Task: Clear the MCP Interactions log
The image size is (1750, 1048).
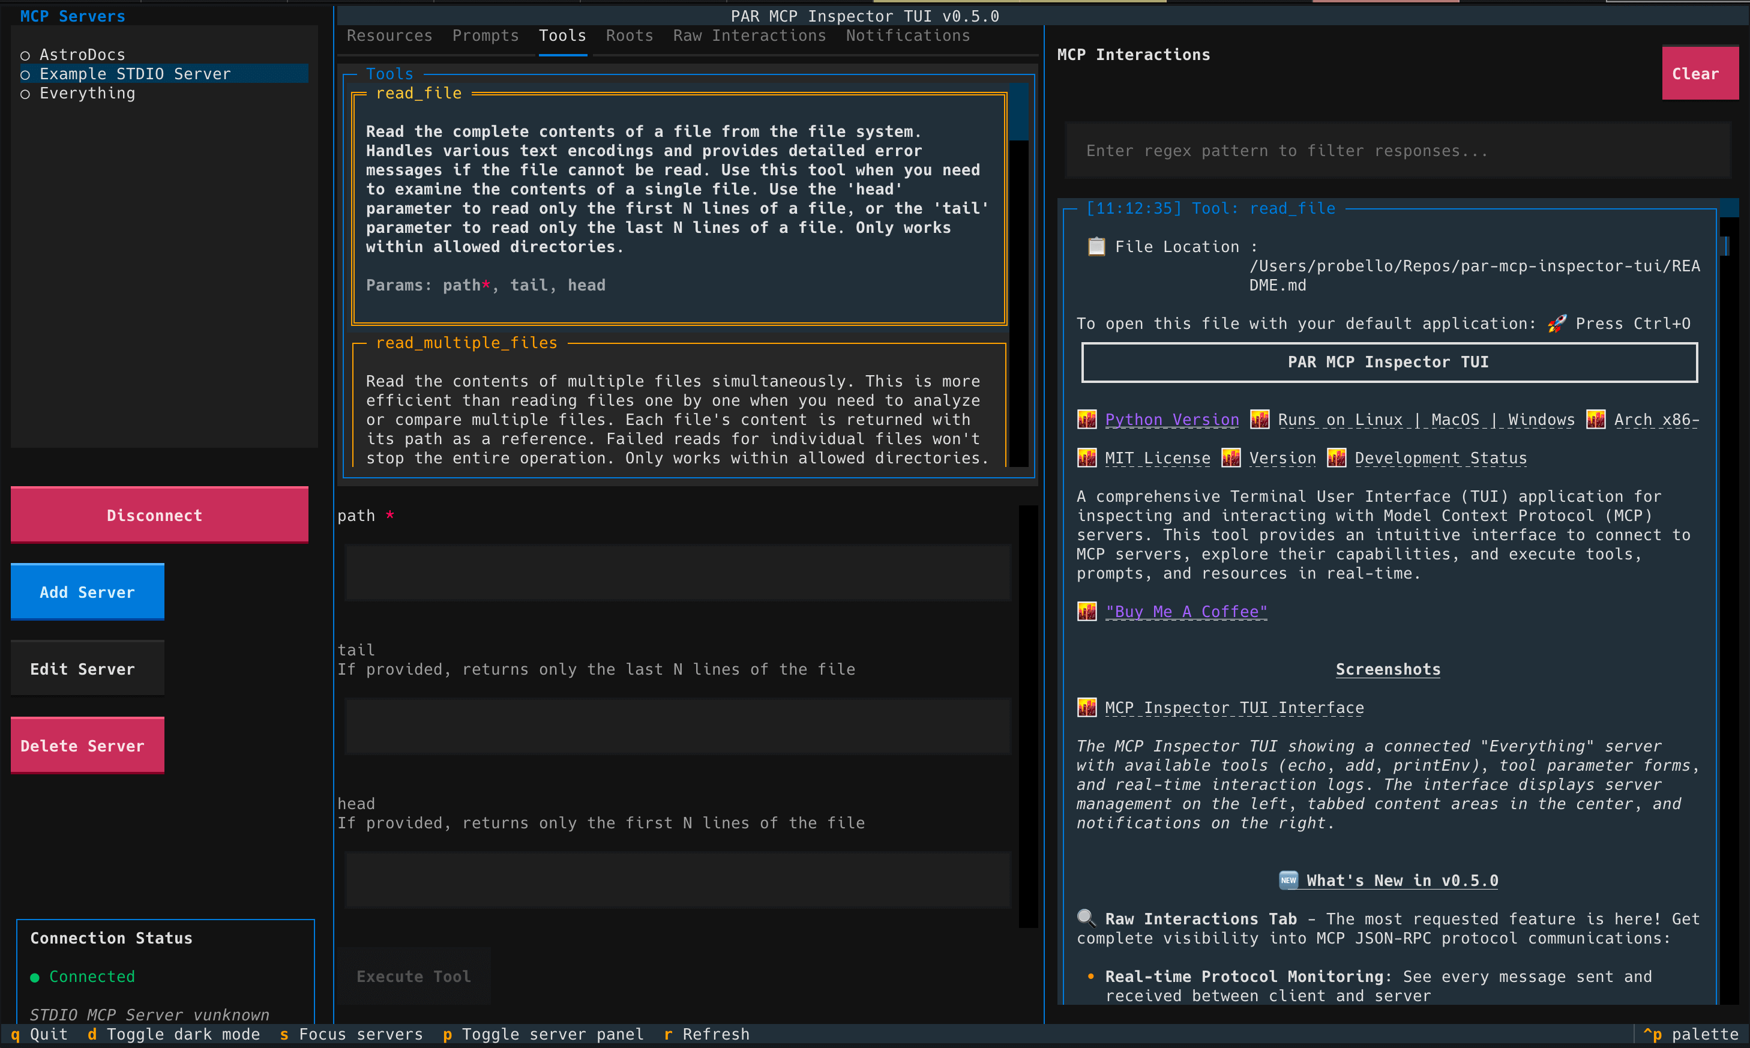Action: (1700, 73)
